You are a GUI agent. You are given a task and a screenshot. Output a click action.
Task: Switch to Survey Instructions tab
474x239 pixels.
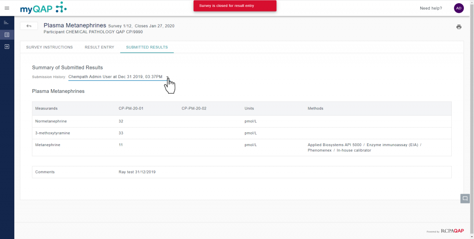(x=49, y=47)
